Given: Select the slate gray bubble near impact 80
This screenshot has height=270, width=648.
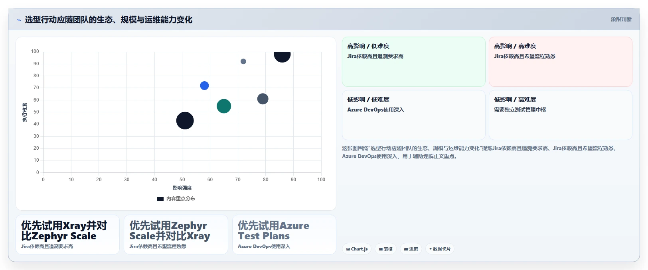Looking at the screenshot, I should 263,99.
